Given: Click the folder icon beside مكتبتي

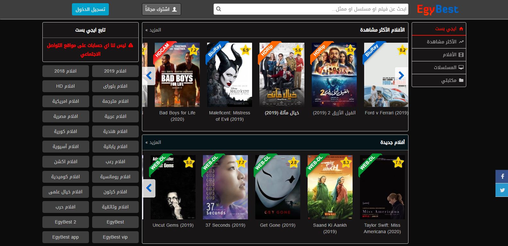Looking at the screenshot, I should click(x=461, y=80).
